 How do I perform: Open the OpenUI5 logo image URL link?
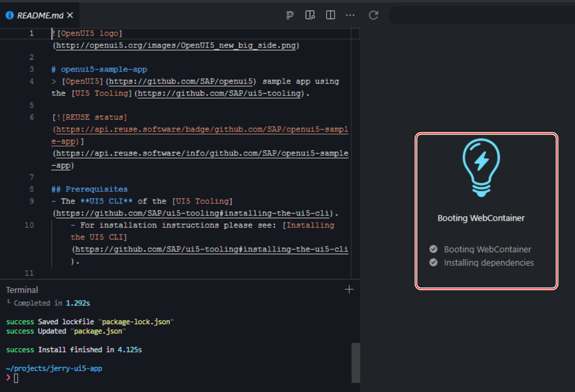point(176,45)
